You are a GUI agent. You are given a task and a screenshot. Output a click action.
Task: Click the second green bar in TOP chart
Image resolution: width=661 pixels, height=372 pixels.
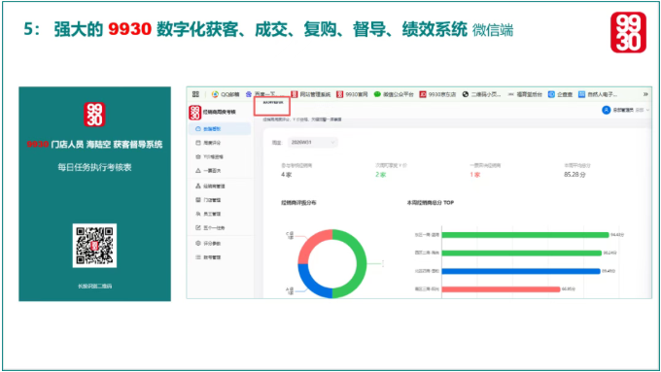(x=521, y=254)
